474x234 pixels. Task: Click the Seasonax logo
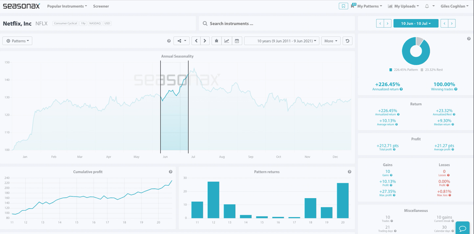pos(21,6)
